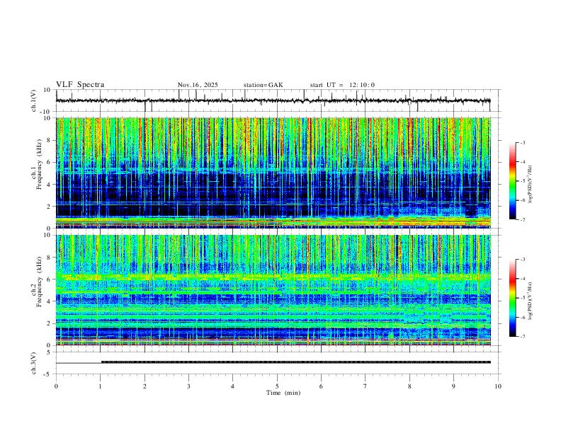Click the ch.1 voltage waveform trace
Viewport: 561px width, 433px height.
coord(273,100)
